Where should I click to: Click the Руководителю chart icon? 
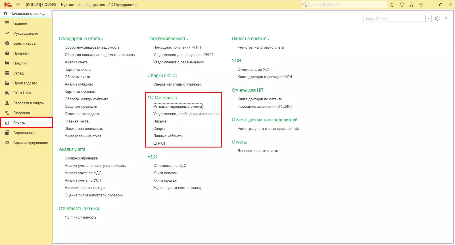(7, 34)
